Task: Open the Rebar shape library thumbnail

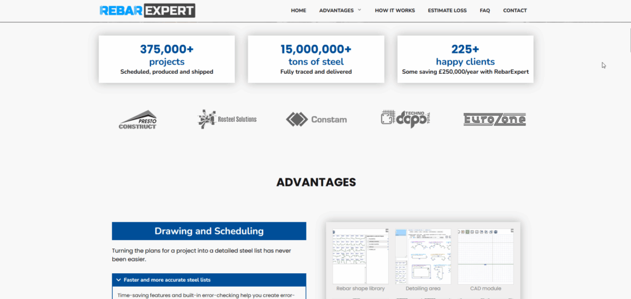Action: pos(360,256)
